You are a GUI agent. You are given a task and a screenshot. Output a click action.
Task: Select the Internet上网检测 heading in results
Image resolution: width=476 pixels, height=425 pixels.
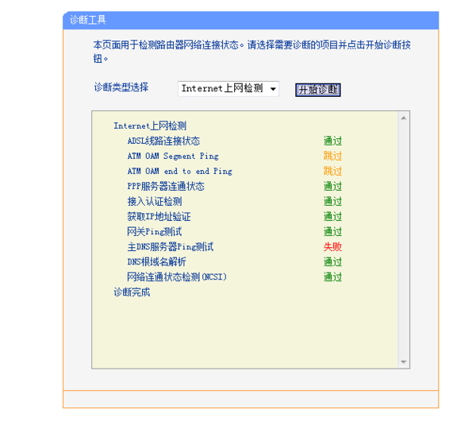(150, 126)
